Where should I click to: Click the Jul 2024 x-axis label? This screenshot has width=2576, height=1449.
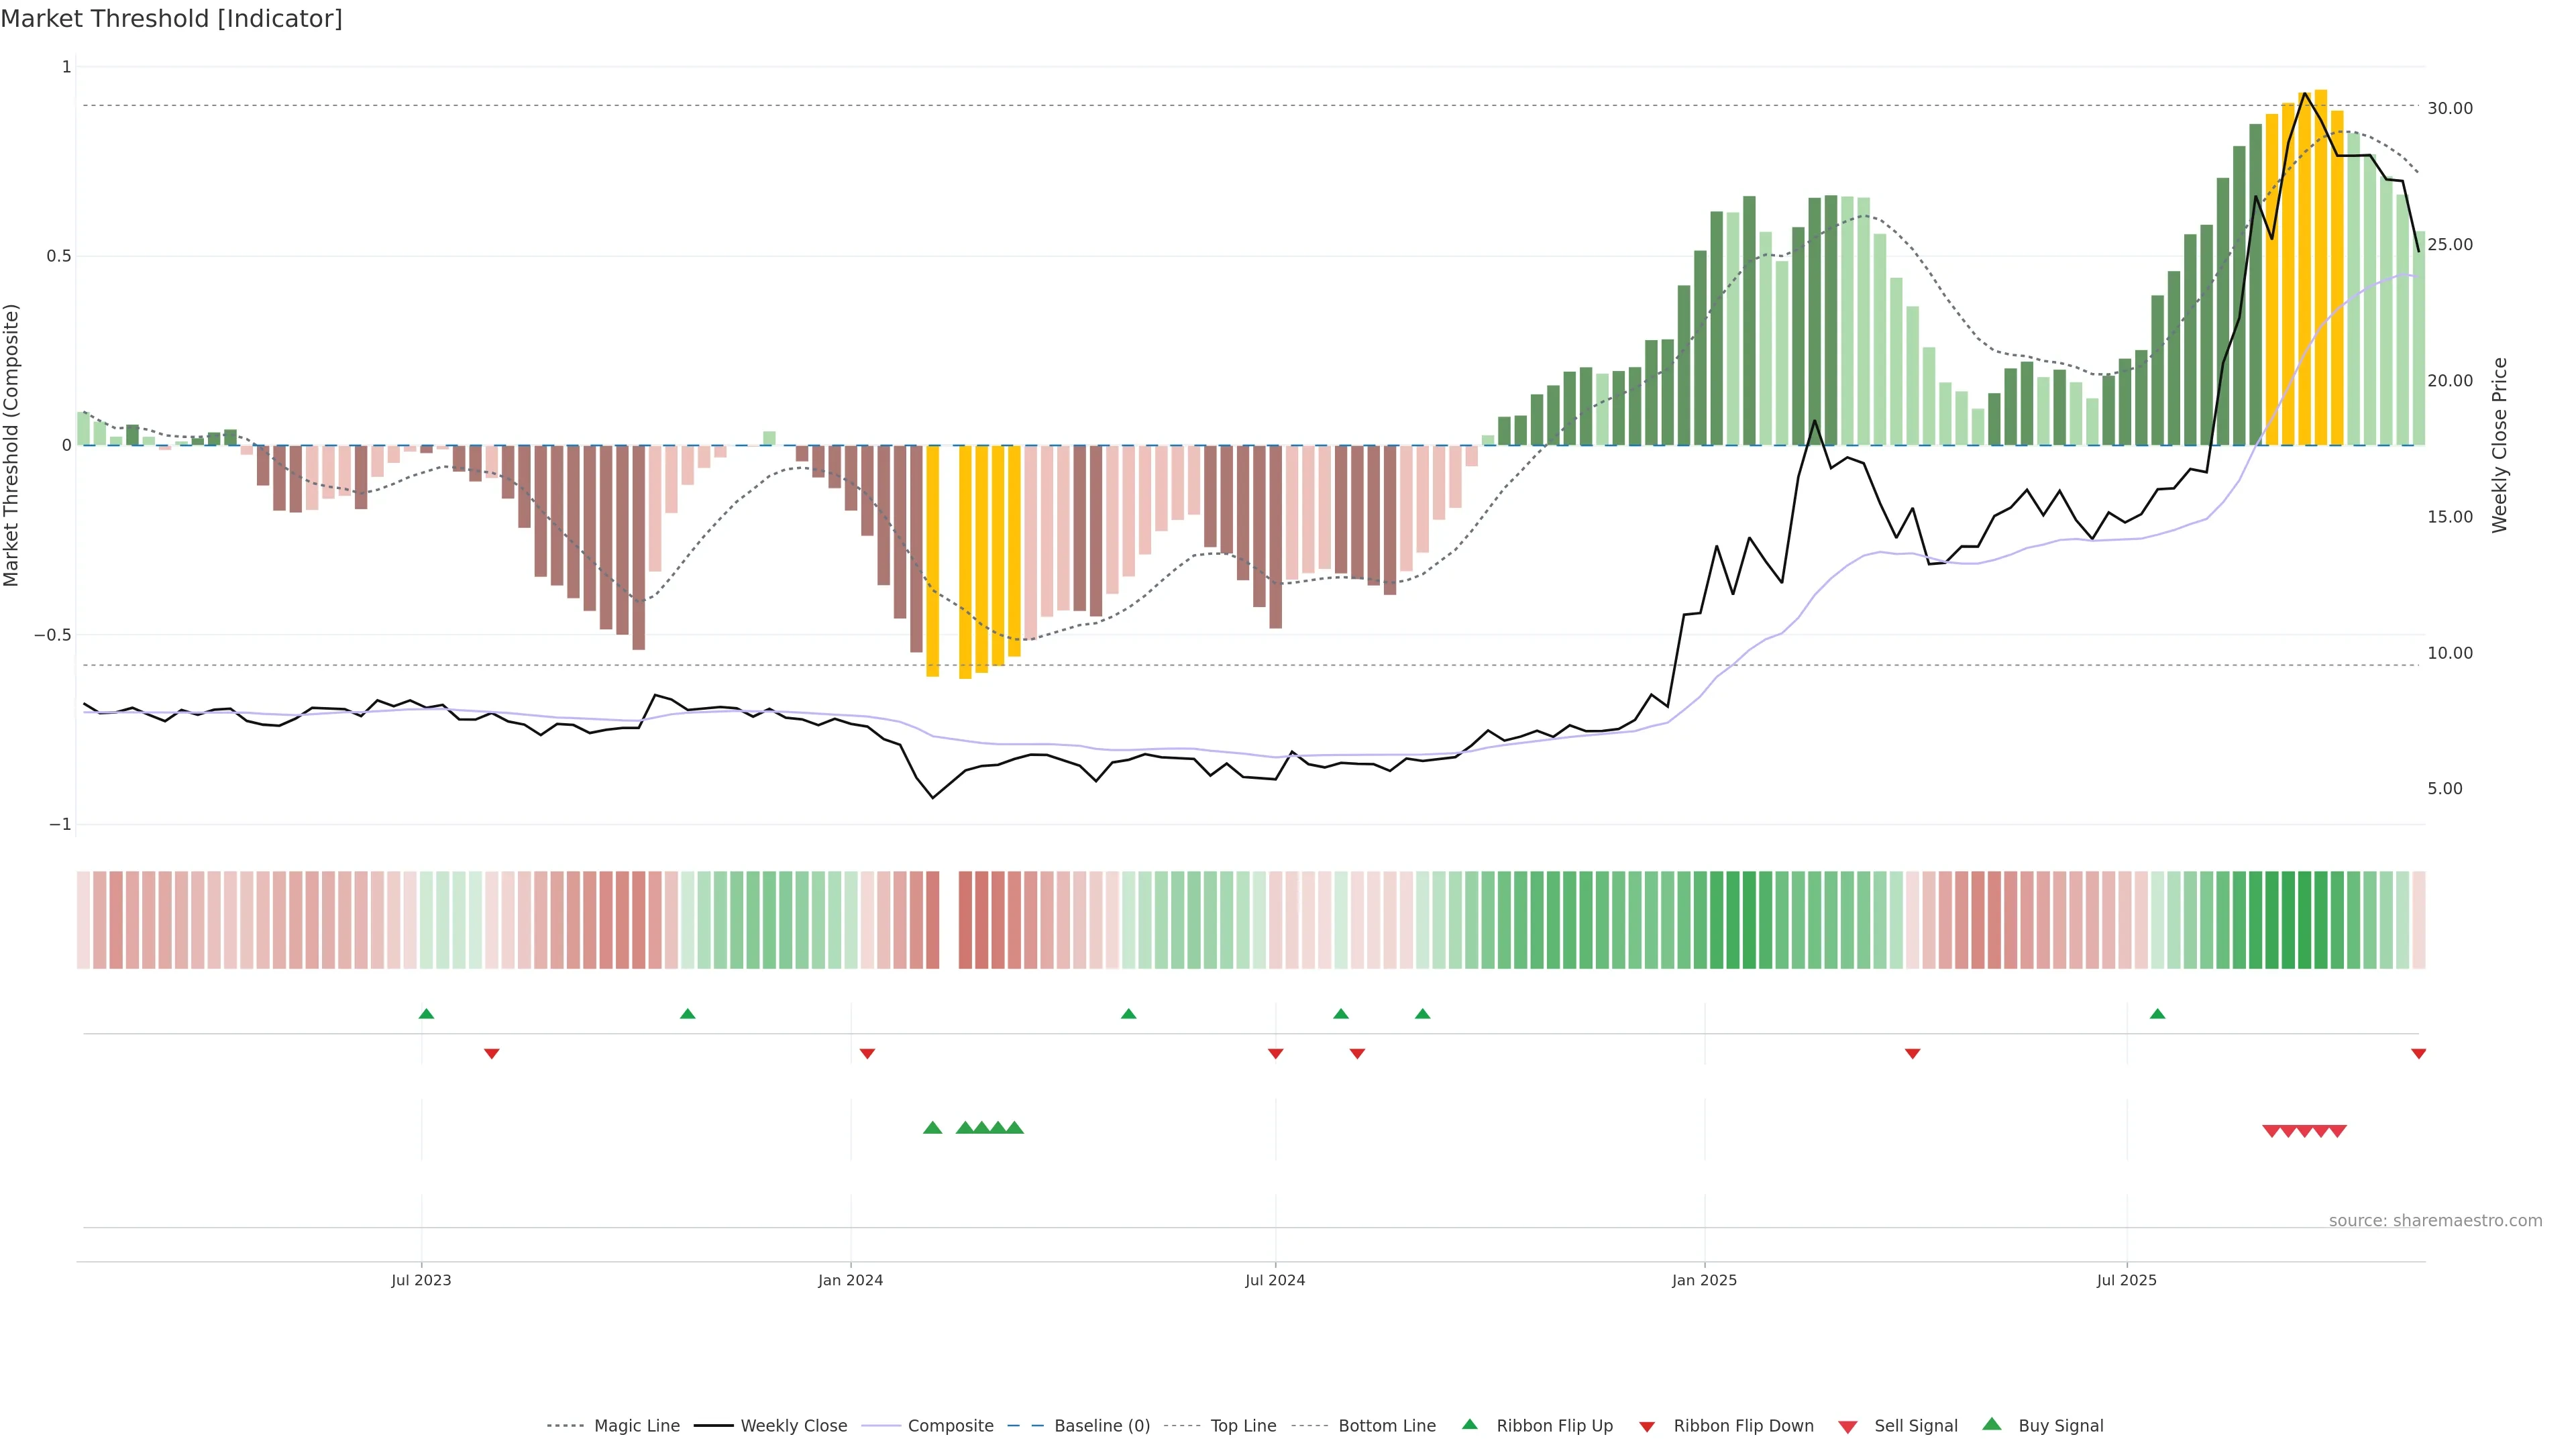coord(1275,1280)
